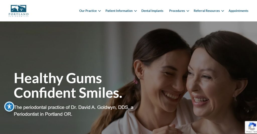Screen dimensions: 257x134
Task: Click the mountain graphic in the logo
Action: (19, 9)
